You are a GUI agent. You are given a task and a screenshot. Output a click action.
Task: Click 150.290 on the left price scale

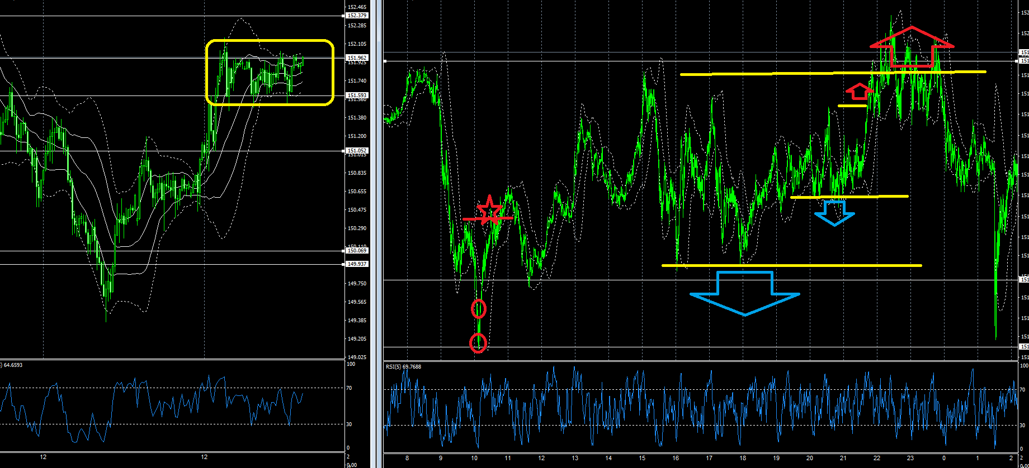pyautogui.click(x=357, y=228)
